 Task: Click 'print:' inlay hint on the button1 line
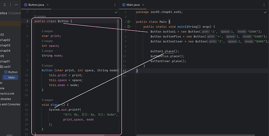point(205,32)
